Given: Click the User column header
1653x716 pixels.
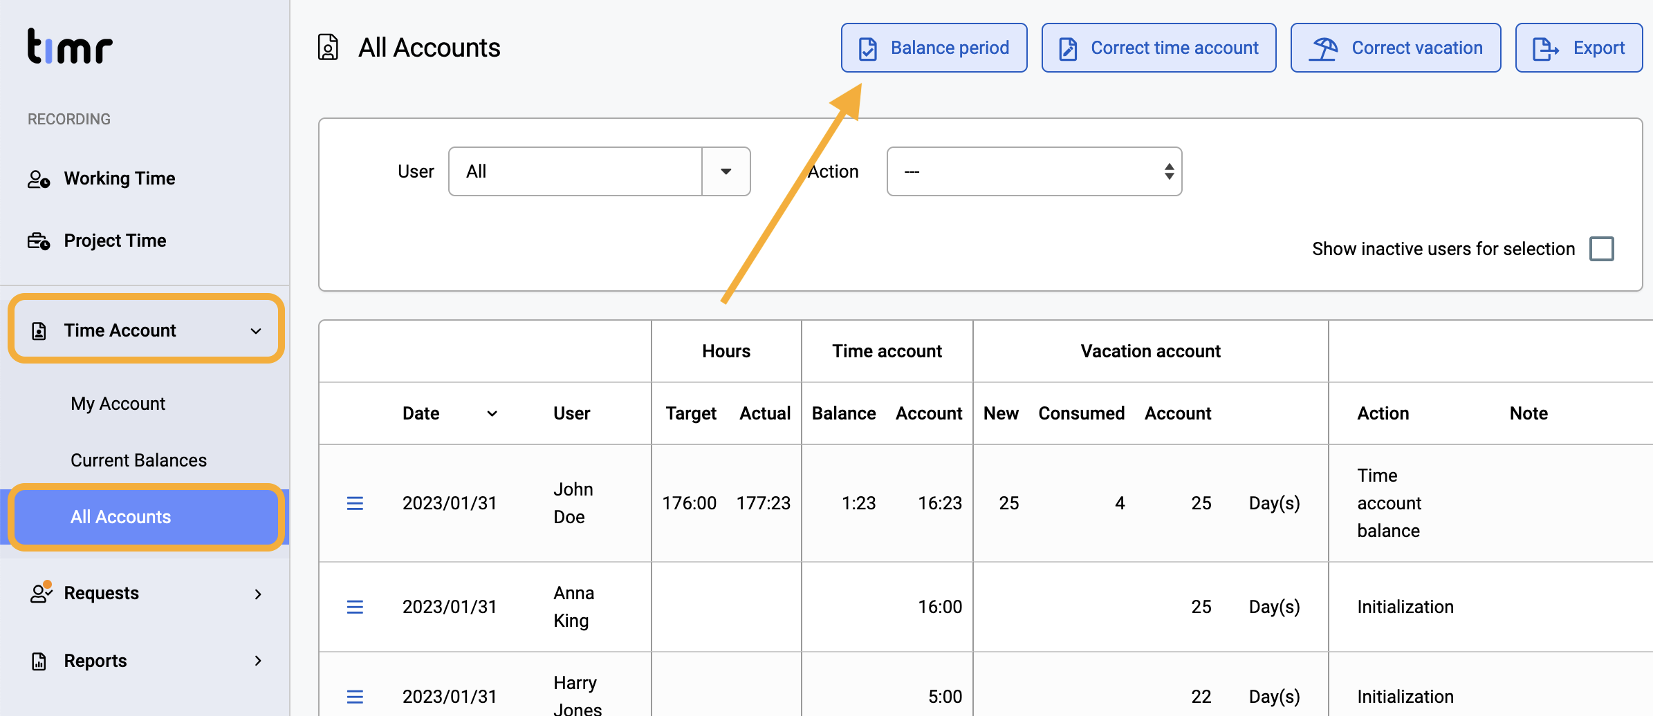Looking at the screenshot, I should point(572,413).
